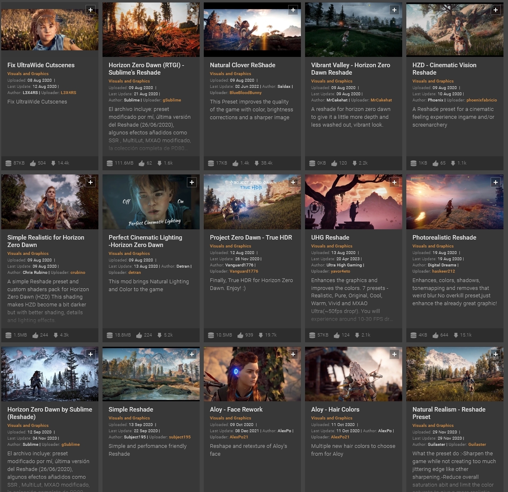Click plus icon on HZD - Cinematic Vision Reshade
The height and width of the screenshot is (492, 508).
click(496, 10)
